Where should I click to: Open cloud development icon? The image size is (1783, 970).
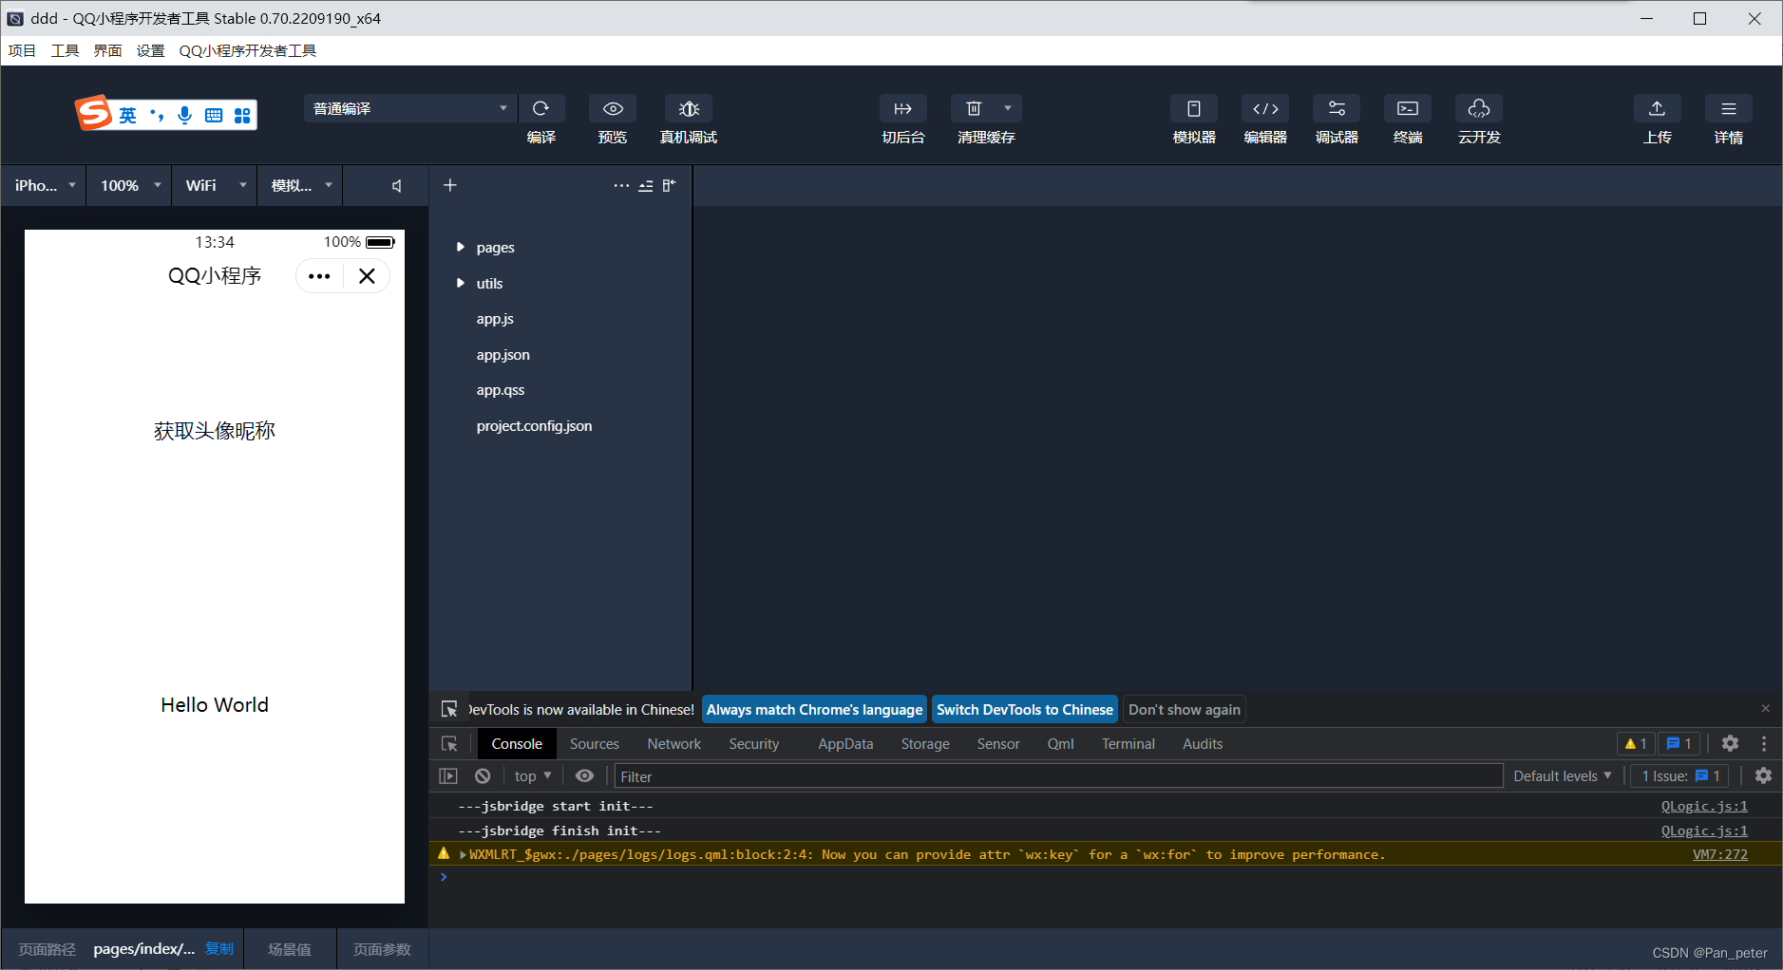point(1479,108)
